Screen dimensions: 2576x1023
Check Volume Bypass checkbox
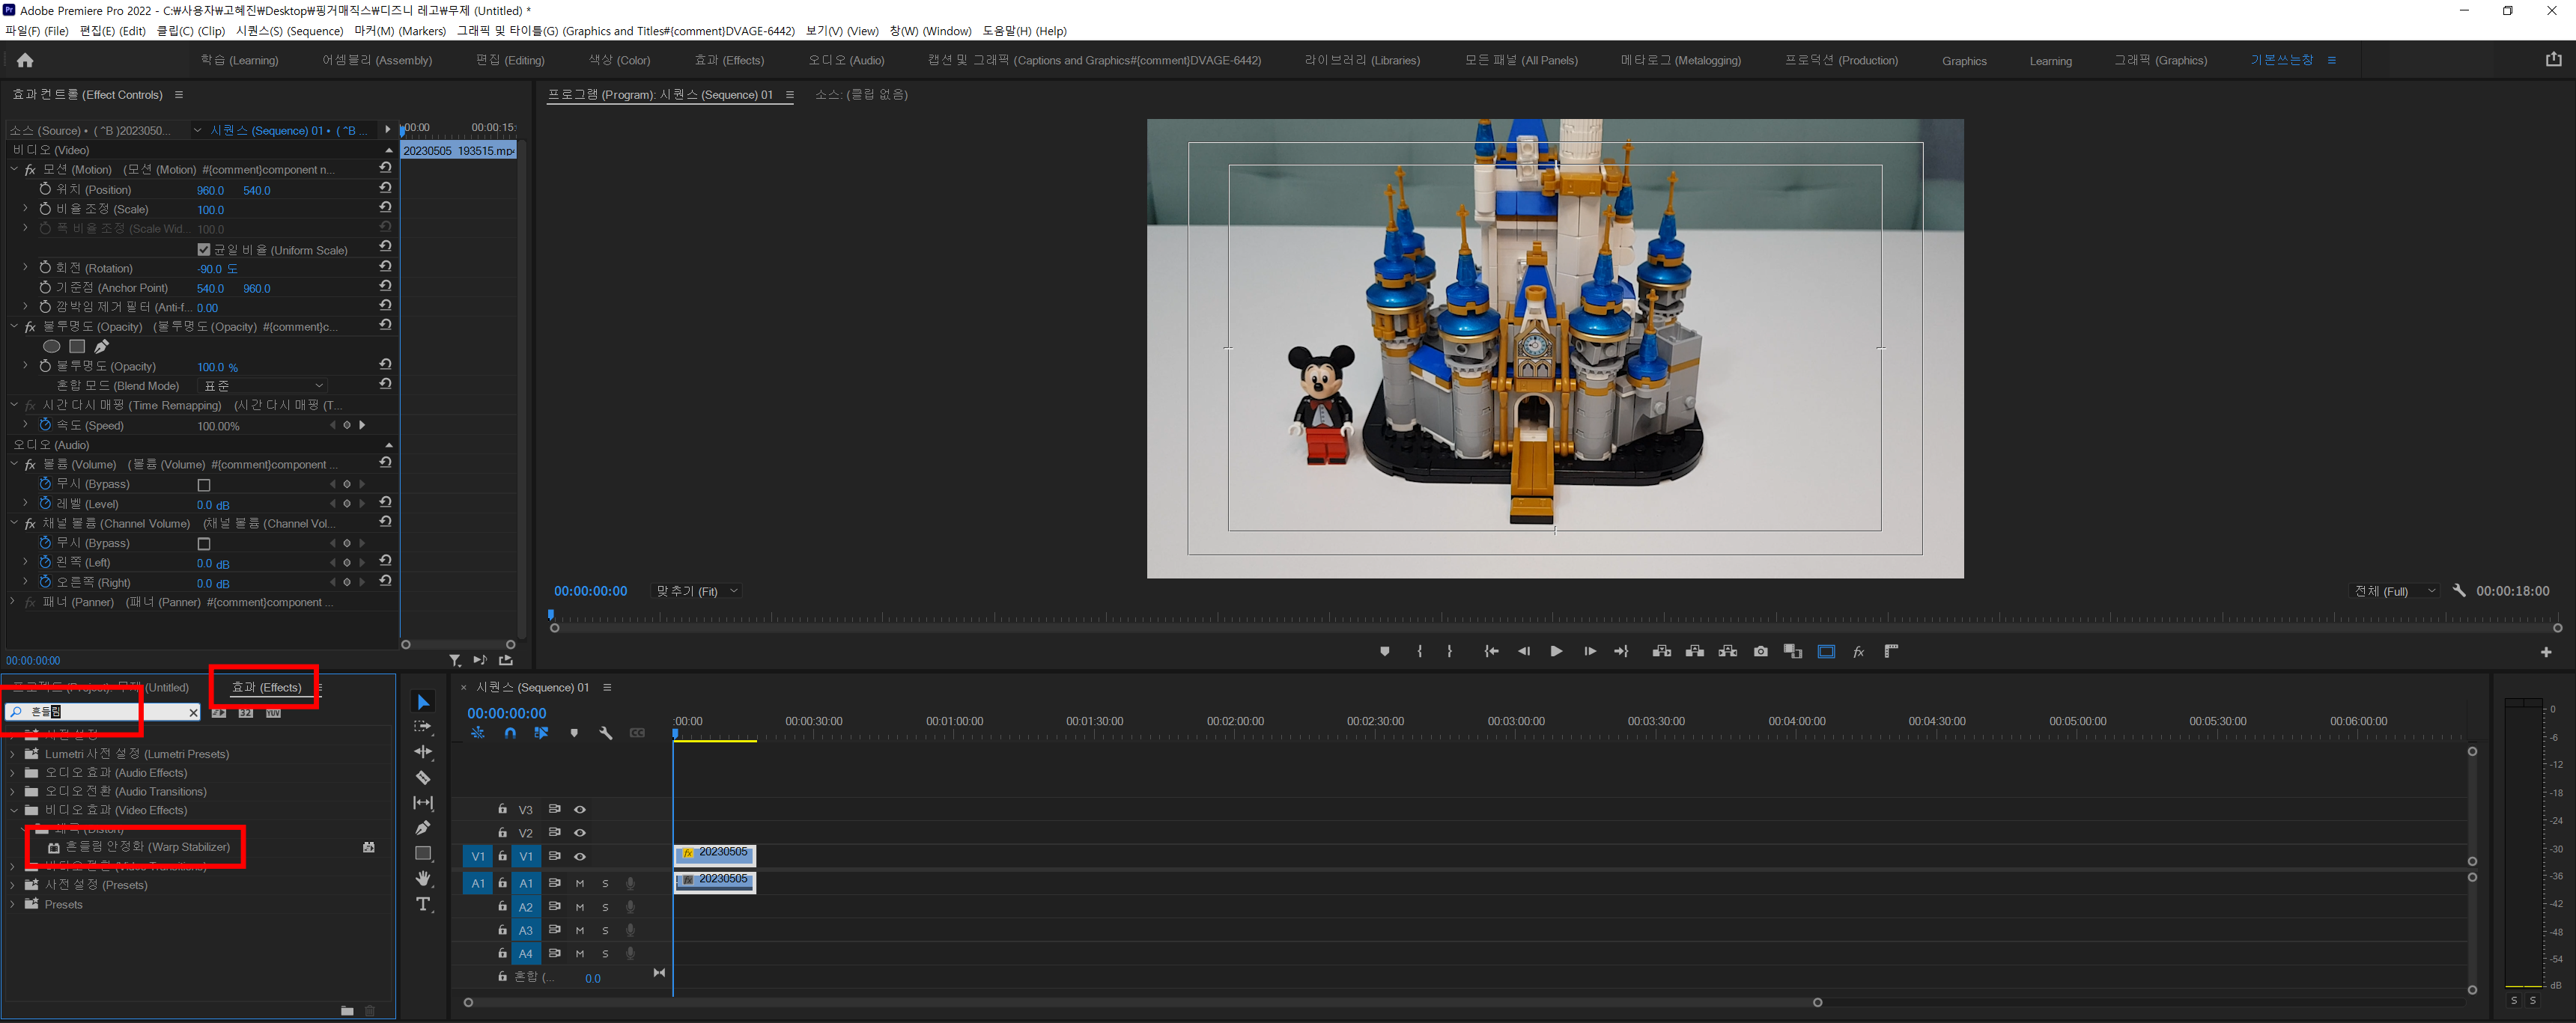click(x=204, y=484)
